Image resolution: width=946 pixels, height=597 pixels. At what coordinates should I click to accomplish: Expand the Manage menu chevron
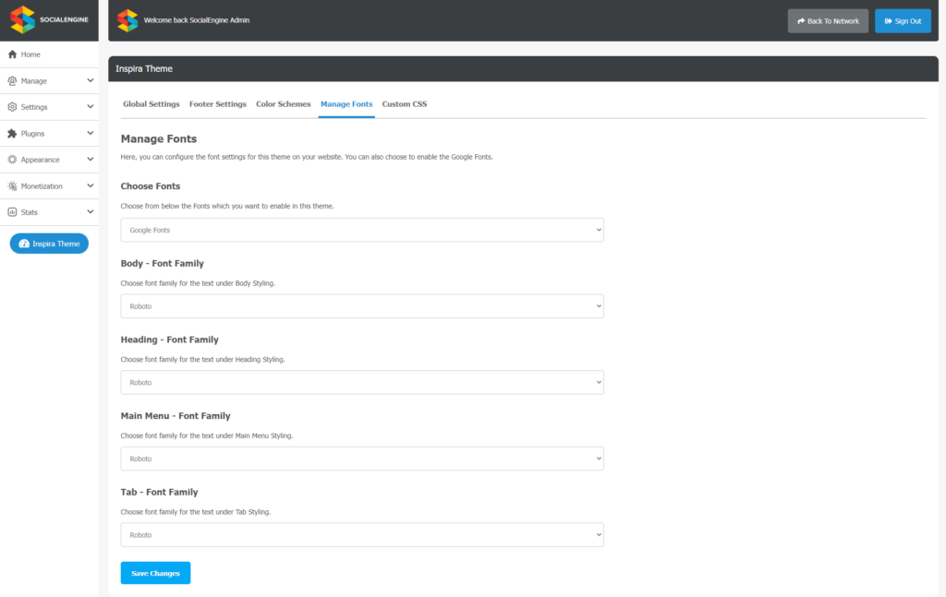click(x=91, y=80)
